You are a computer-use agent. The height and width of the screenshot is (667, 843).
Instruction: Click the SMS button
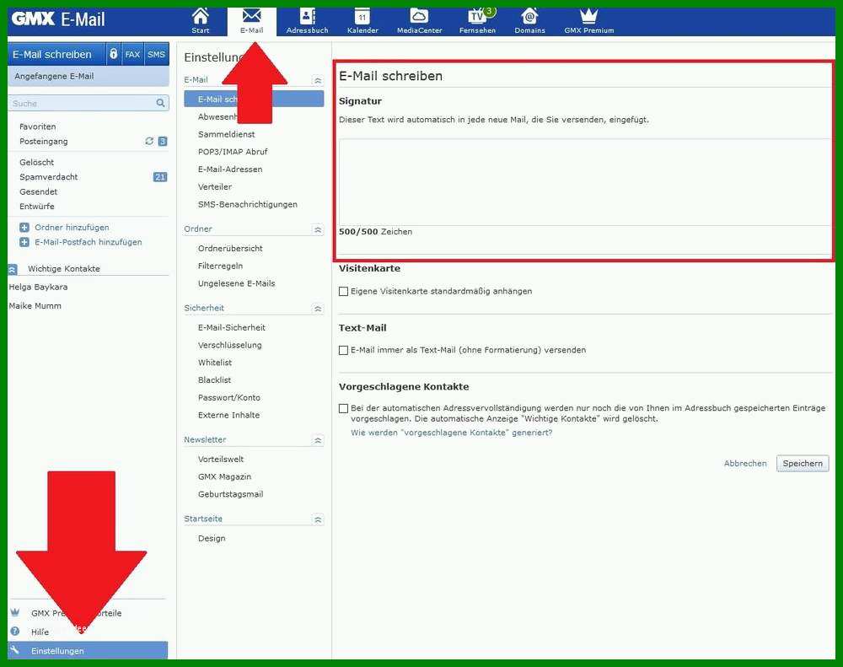156,54
